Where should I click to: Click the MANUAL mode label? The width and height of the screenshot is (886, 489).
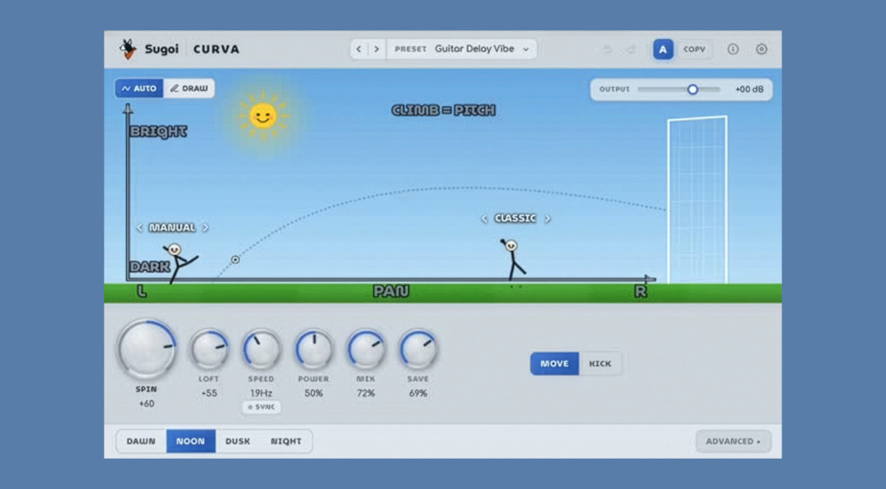click(x=172, y=228)
